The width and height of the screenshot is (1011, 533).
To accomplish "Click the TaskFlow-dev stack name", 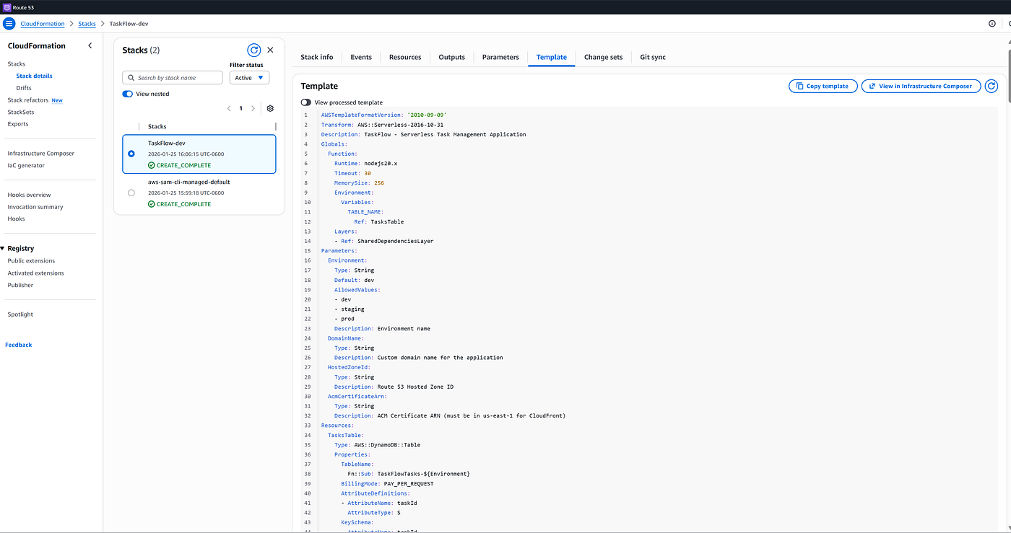I will pos(166,143).
